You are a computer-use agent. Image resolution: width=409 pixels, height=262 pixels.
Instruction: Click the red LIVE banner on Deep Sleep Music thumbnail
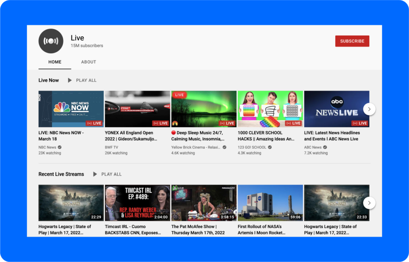click(x=179, y=95)
